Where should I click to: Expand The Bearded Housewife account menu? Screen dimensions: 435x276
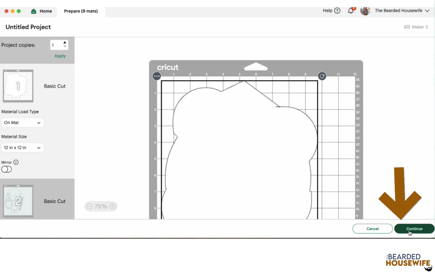427,11
